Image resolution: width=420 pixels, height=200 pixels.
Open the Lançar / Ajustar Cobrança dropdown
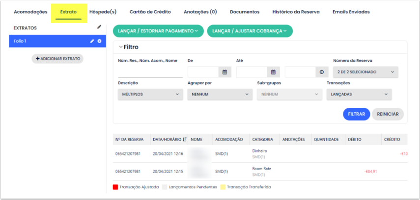point(250,31)
